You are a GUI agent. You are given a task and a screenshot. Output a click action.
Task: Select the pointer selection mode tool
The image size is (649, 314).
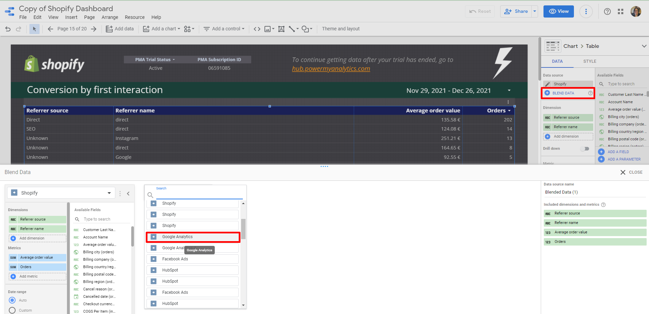click(x=34, y=29)
